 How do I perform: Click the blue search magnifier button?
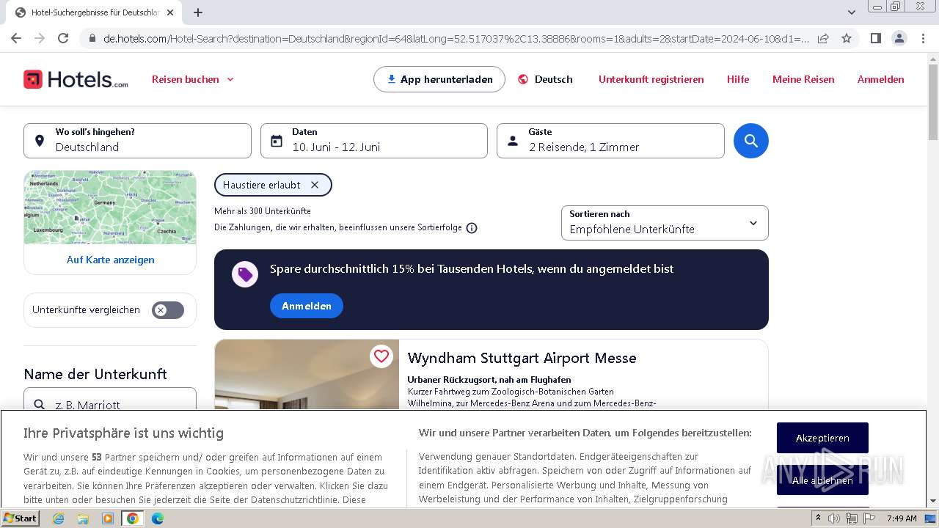tap(751, 141)
